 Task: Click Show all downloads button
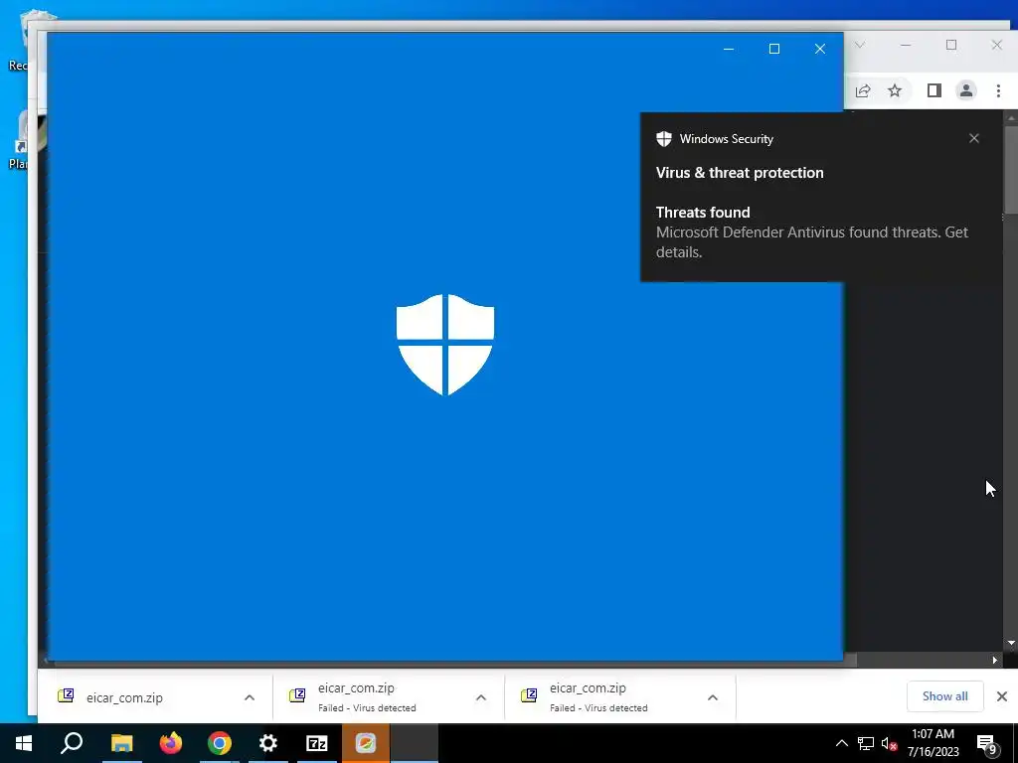[x=944, y=696]
